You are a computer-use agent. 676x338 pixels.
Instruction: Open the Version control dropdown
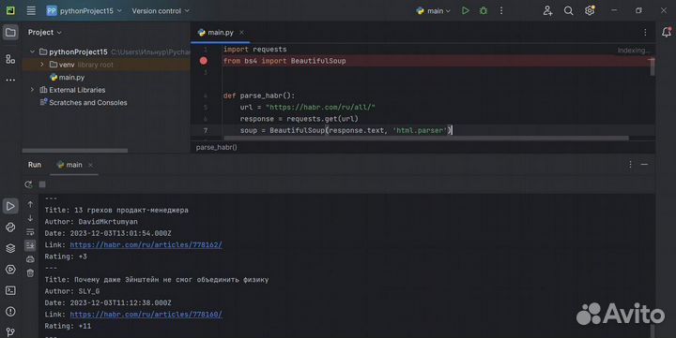click(x=161, y=10)
